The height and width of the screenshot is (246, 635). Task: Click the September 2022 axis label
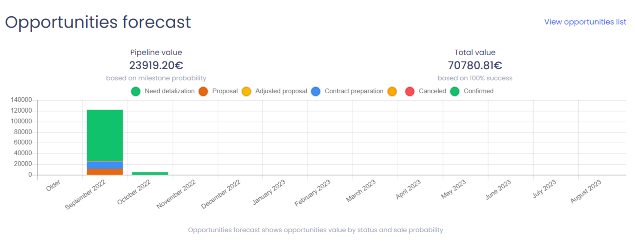[85, 194]
